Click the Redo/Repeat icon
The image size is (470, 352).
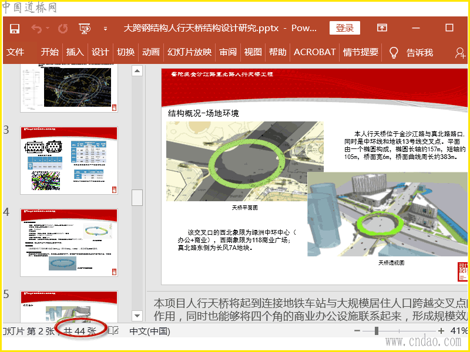click(x=63, y=28)
